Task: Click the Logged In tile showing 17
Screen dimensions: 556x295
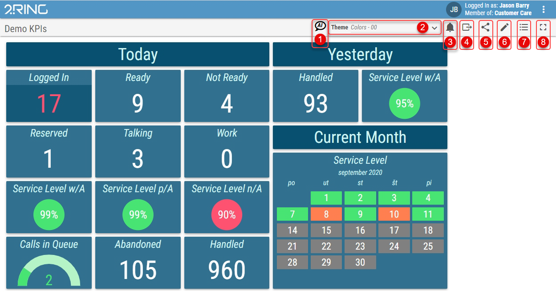Action: (49, 96)
